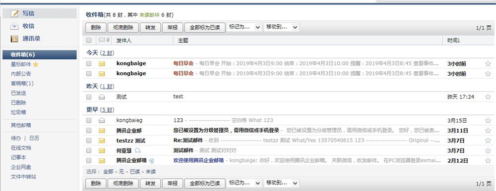Star the first kongbaige 每日早会 email
Screen dimensions: 496x191
coord(488,64)
